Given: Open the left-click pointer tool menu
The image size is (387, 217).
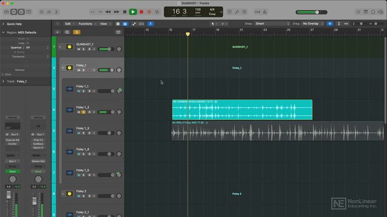Looking at the screenshot, I should tap(214, 24).
